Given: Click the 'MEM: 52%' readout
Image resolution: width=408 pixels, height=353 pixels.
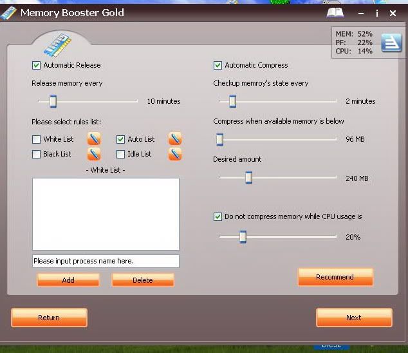Looking at the screenshot, I should (354, 34).
